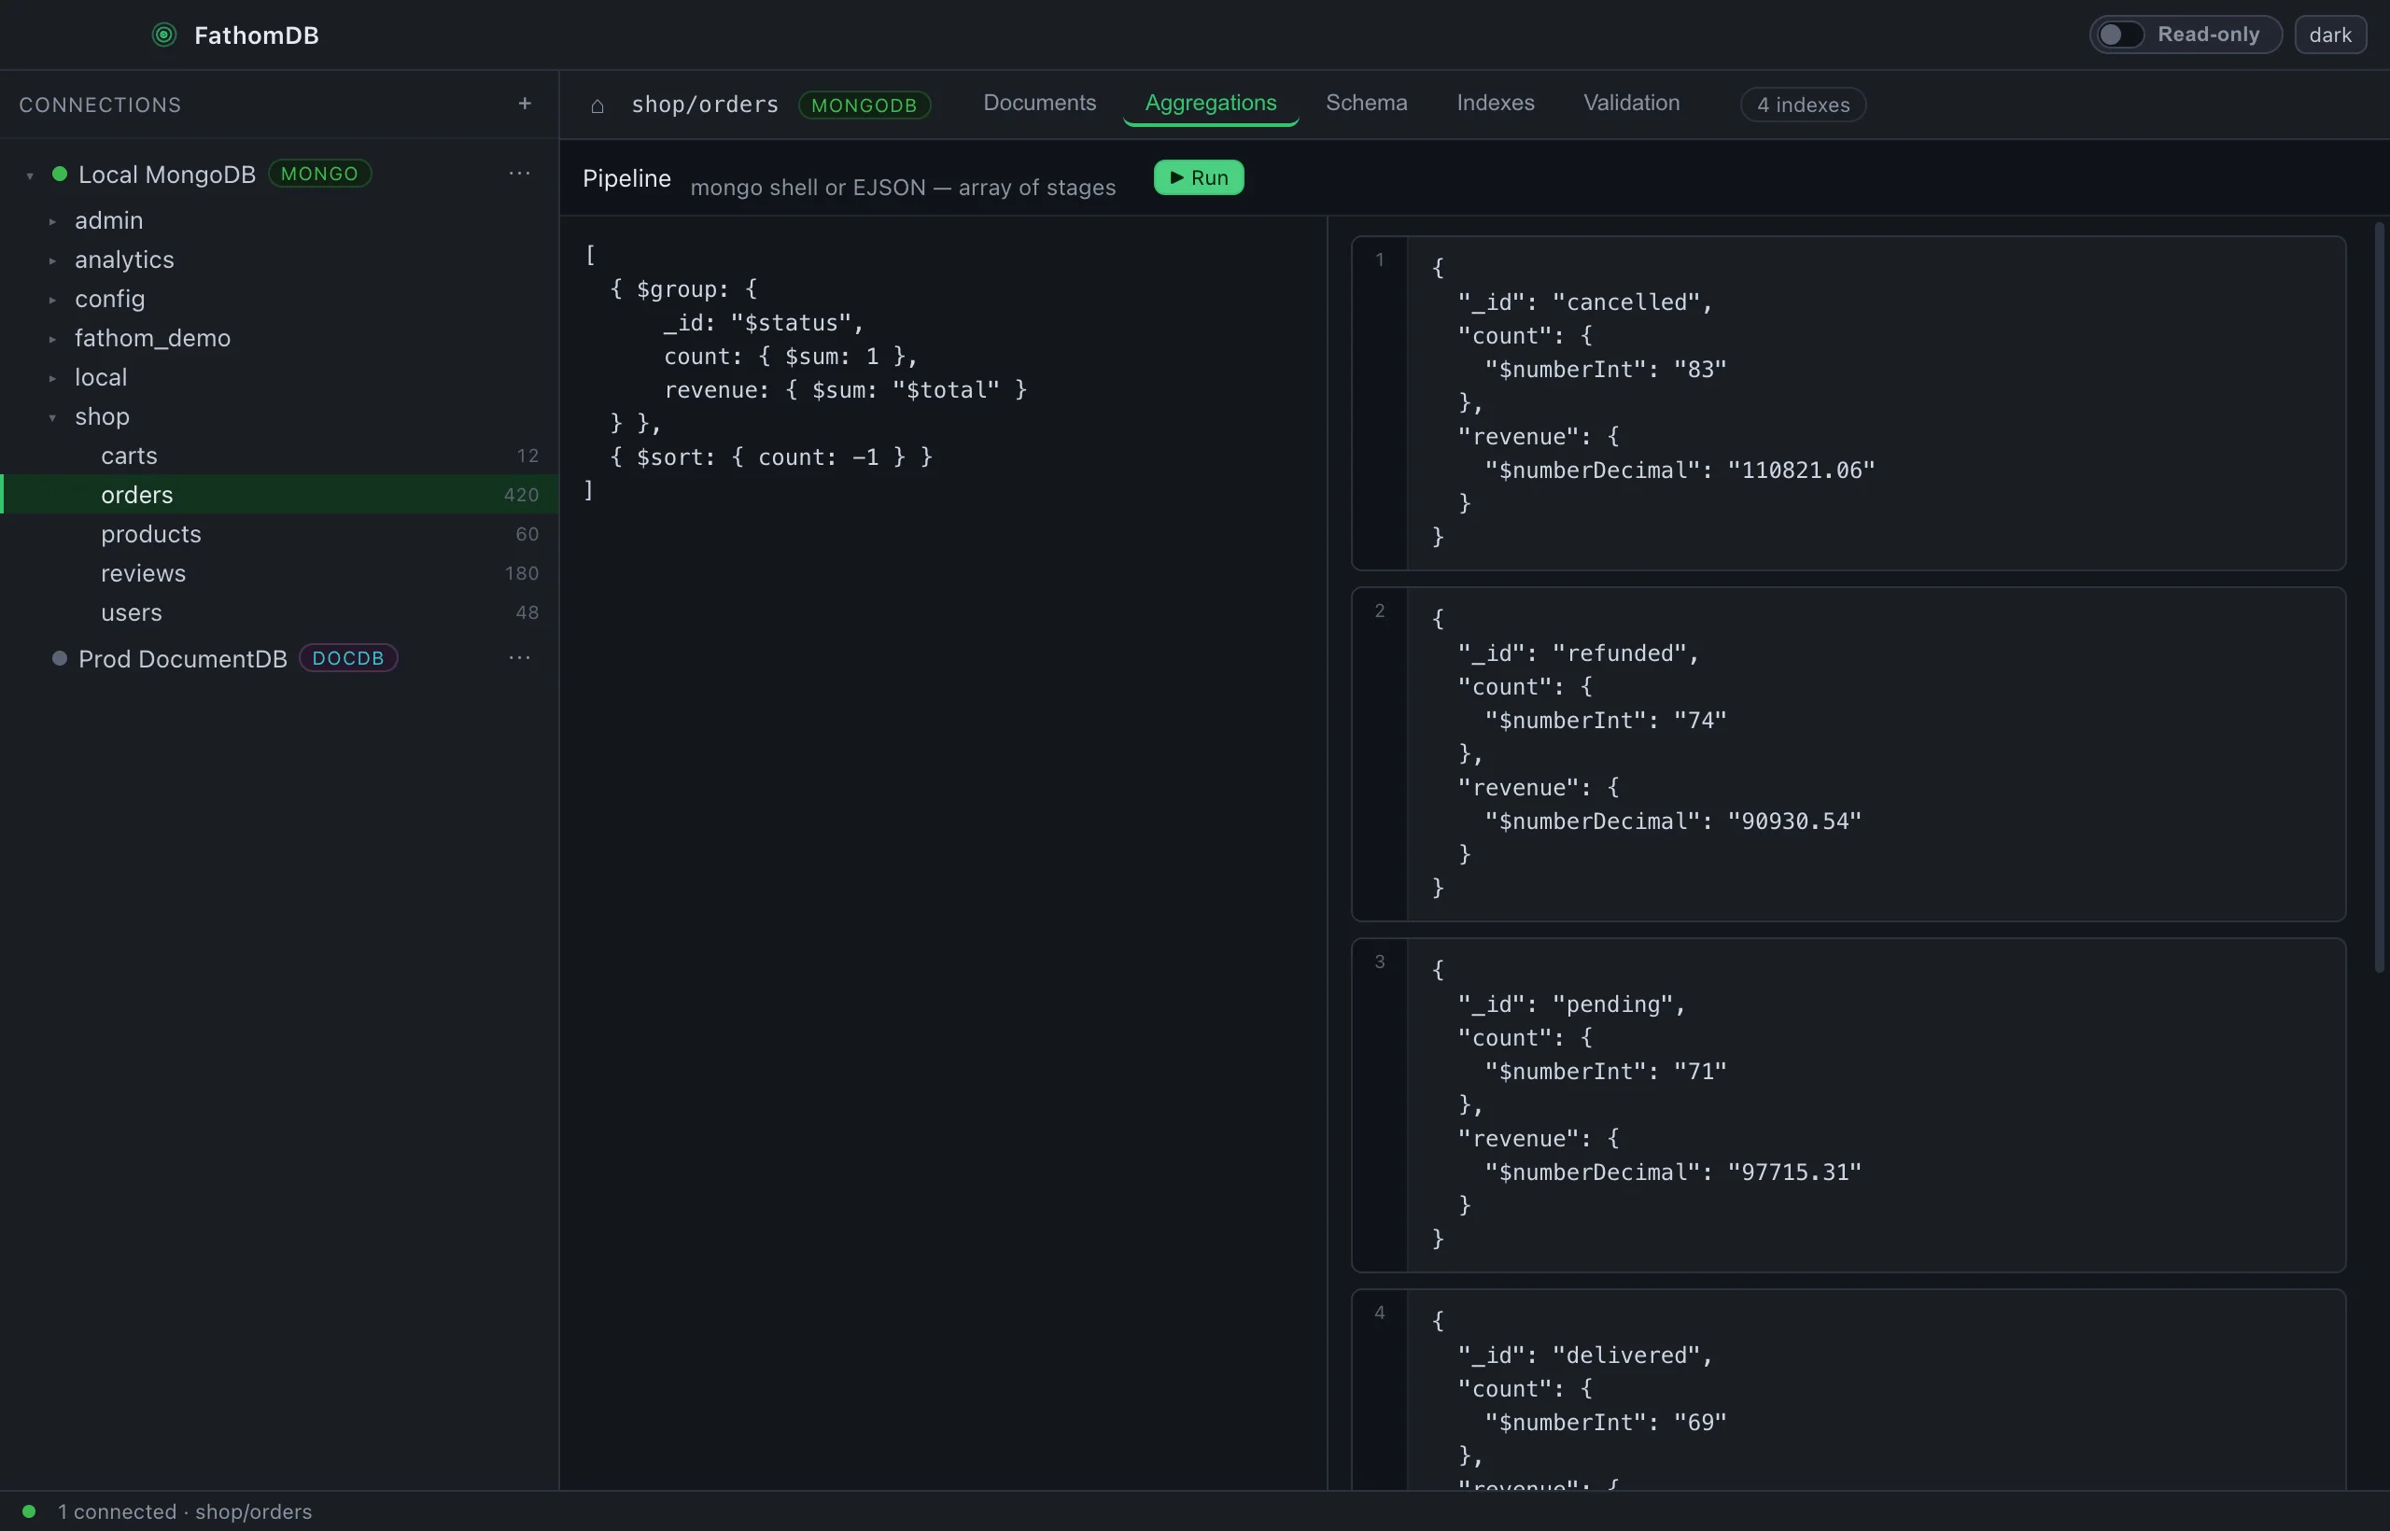Select result document 3 "pending"

(1849, 1104)
